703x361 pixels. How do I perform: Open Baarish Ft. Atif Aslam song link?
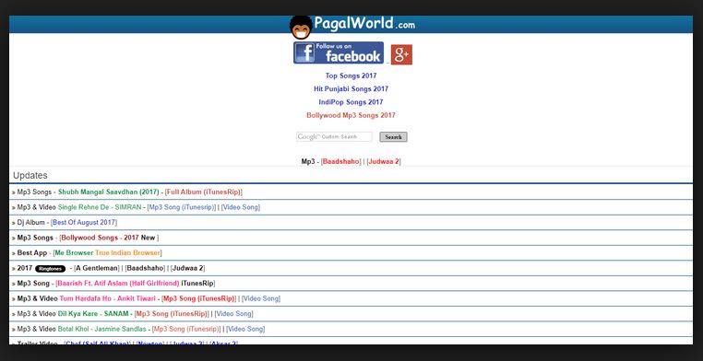118,284
